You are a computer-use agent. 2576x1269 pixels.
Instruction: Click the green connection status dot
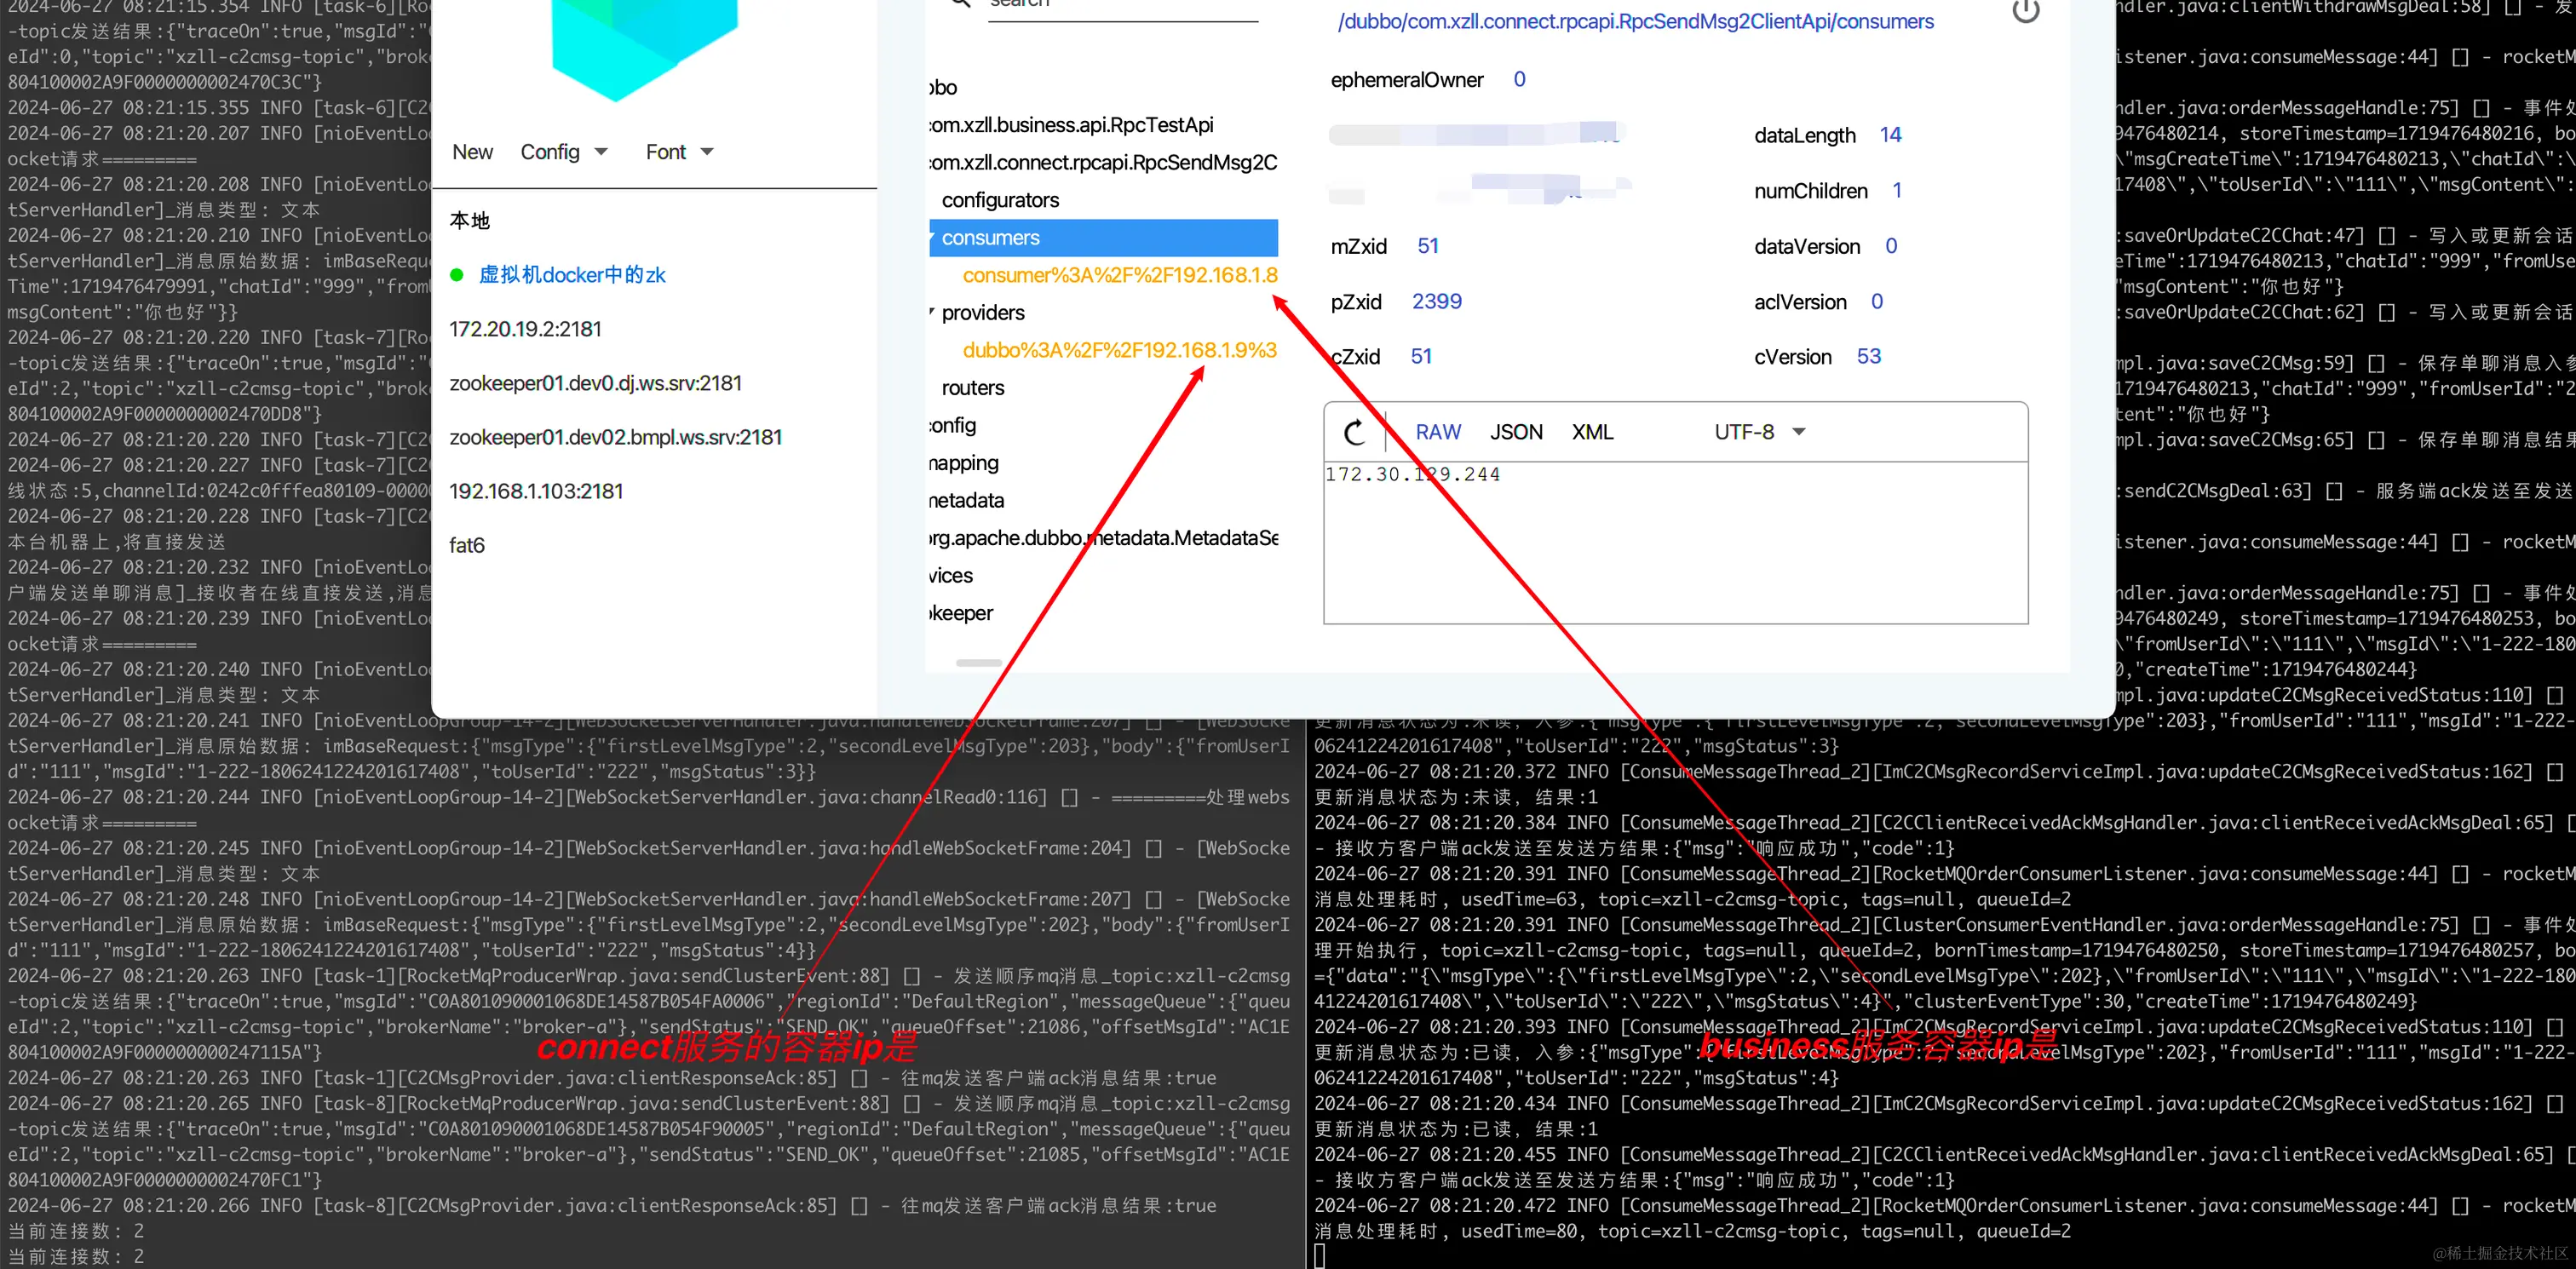[457, 275]
